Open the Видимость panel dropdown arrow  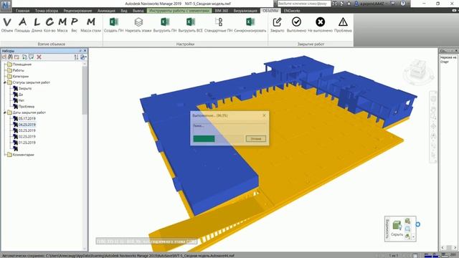point(413,236)
